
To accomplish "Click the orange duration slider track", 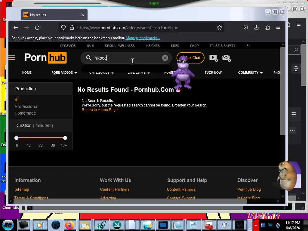I will pos(41,138).
